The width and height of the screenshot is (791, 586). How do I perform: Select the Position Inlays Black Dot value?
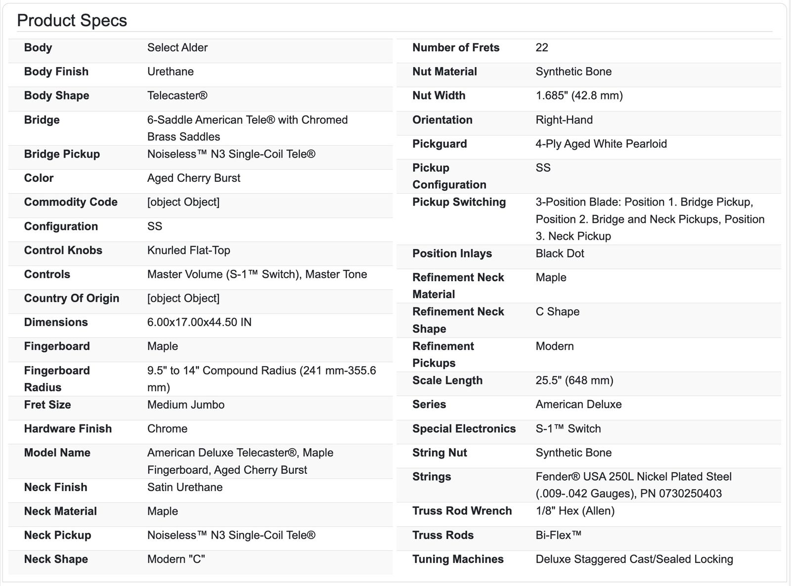pyautogui.click(x=560, y=253)
